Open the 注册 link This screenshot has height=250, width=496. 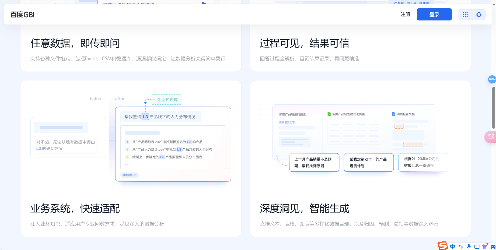405,15
